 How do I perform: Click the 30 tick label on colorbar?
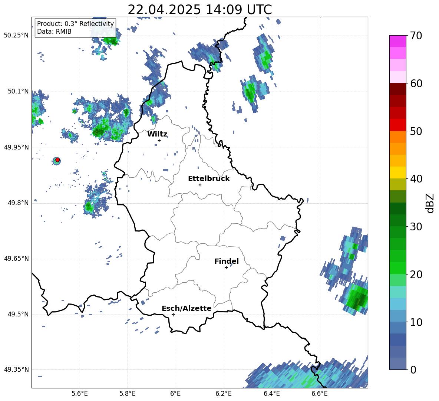pos(416,227)
